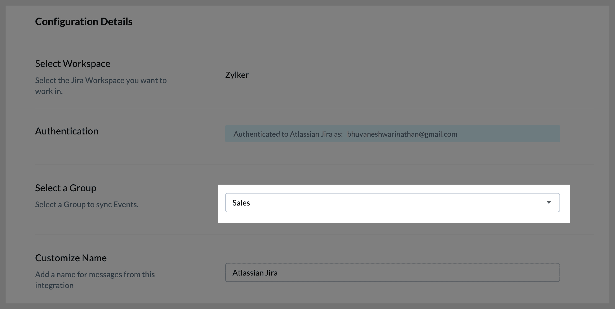
Task: Click 'Add a name for messages' description
Action: (x=95, y=274)
